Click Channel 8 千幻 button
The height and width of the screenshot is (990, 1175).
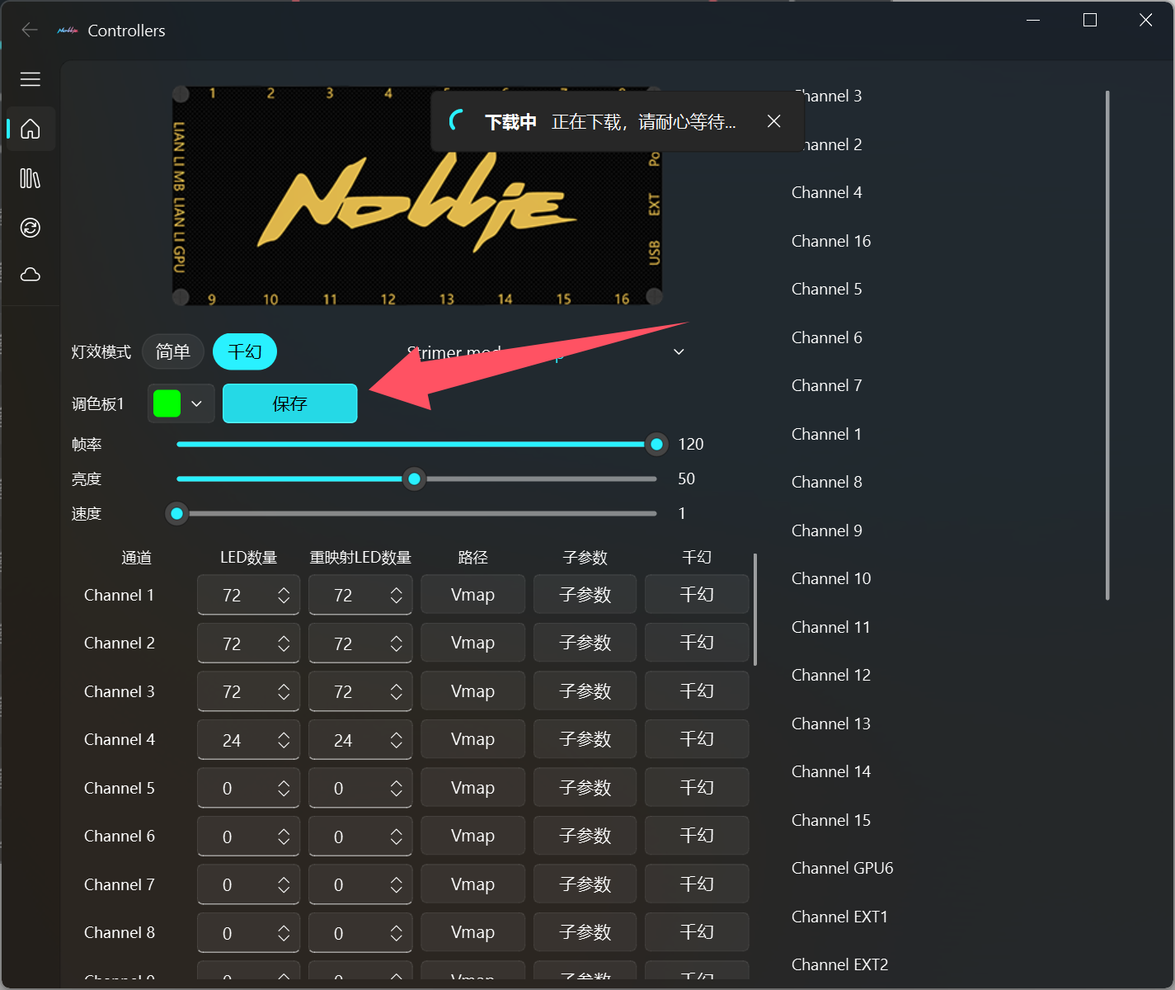[x=697, y=932]
